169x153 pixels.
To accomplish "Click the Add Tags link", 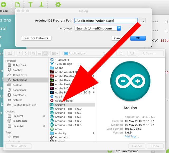I will [x=132, y=136].
